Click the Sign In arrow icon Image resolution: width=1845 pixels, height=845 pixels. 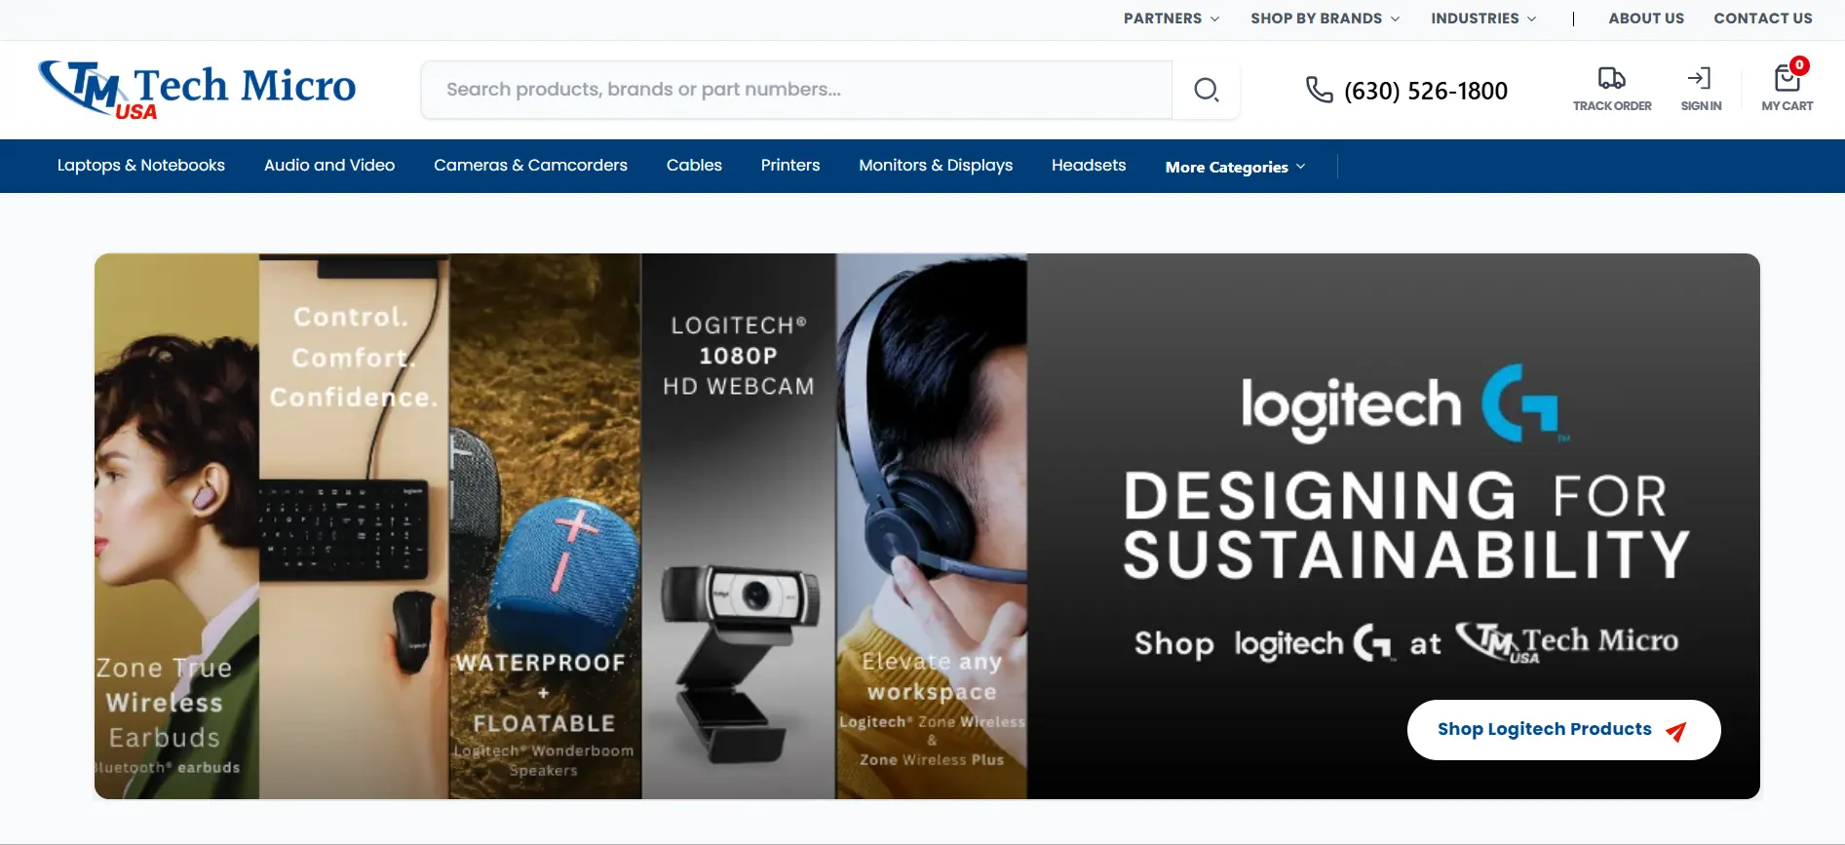tap(1700, 78)
